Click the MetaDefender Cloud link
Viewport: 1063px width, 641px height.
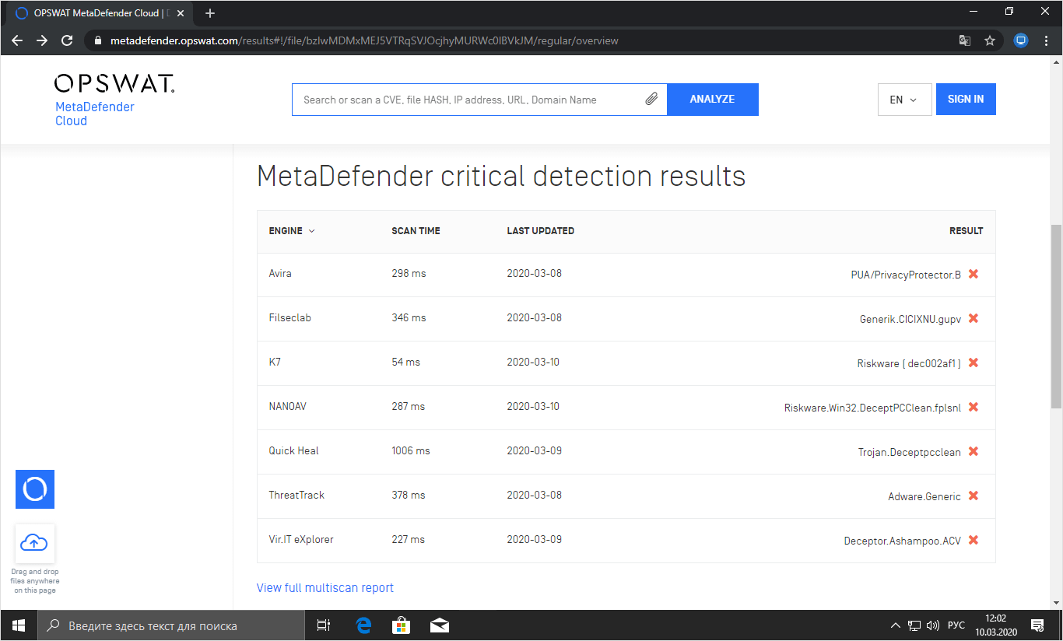[95, 114]
